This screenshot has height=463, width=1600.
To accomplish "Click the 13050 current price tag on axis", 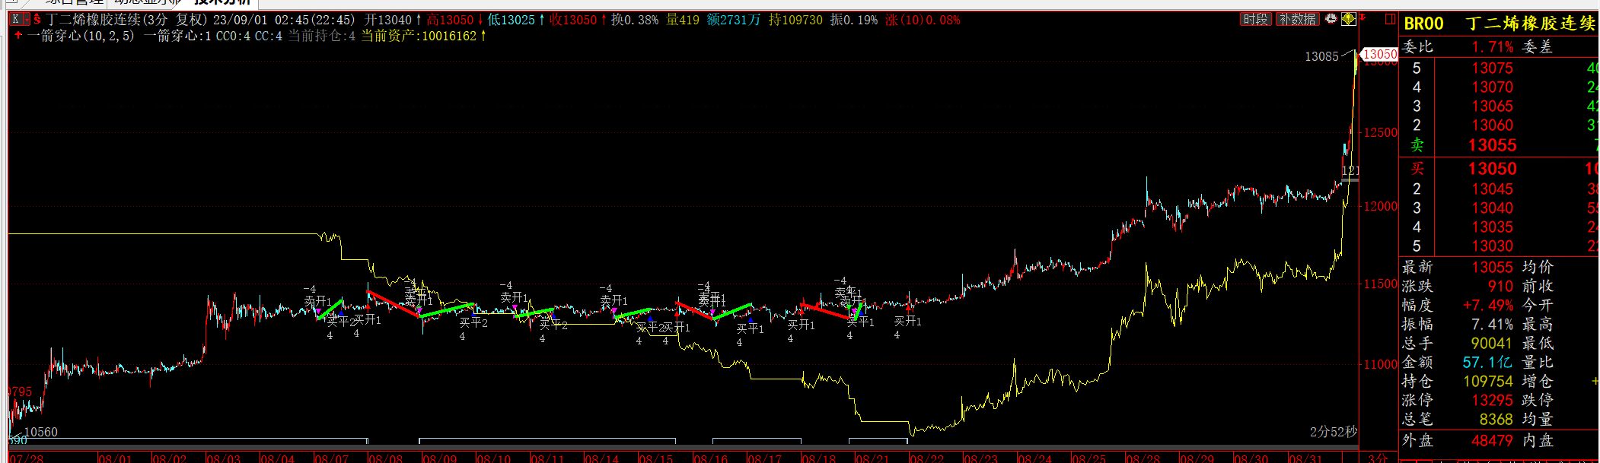I will 1379,54.
